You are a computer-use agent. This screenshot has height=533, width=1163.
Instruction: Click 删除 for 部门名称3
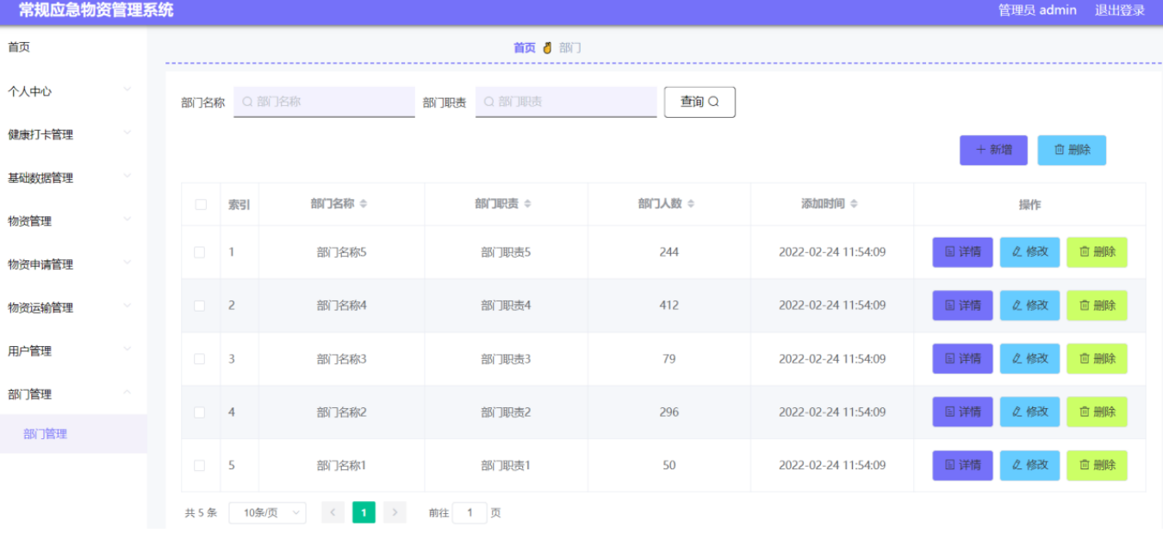1097,359
